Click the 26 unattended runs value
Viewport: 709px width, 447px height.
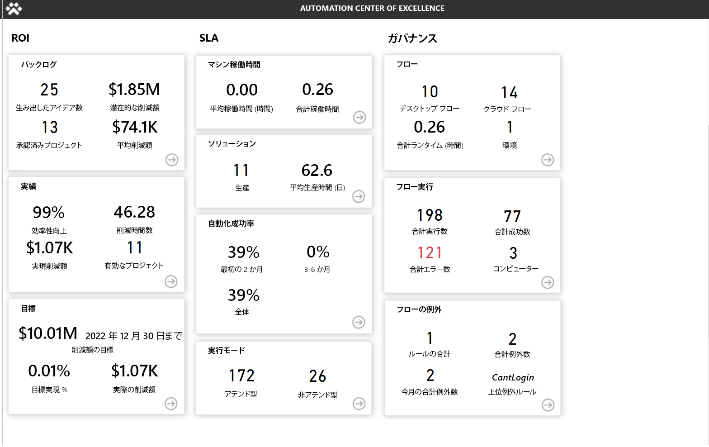click(317, 376)
